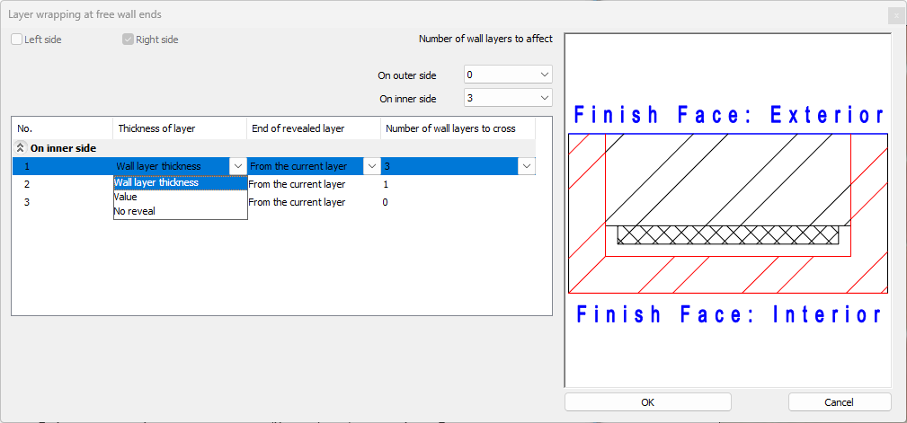Toggle row 1 Thickness of layer dropdown arrow
The width and height of the screenshot is (907, 423).
tap(237, 166)
